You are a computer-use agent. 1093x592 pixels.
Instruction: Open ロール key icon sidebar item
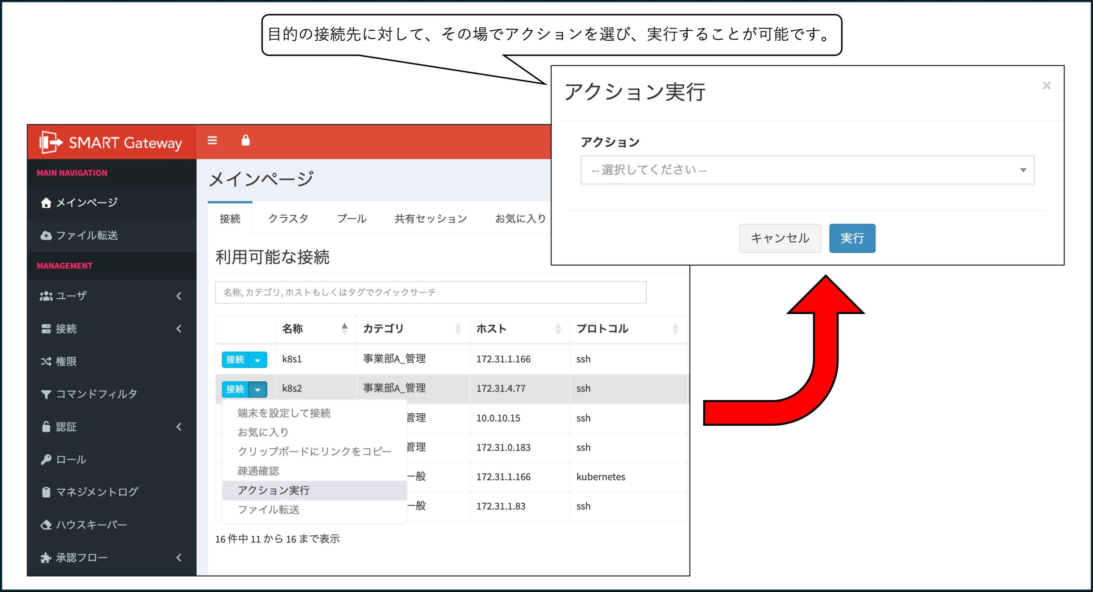(x=64, y=459)
